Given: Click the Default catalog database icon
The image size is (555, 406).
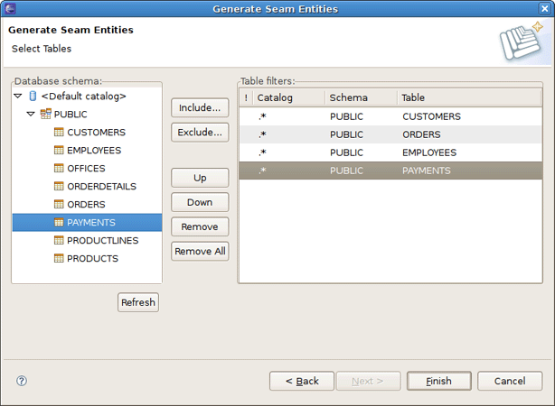Looking at the screenshot, I should pyautogui.click(x=33, y=97).
